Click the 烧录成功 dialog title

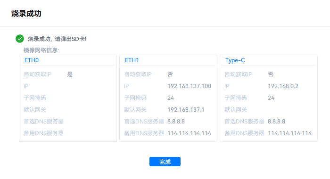tap(26, 14)
